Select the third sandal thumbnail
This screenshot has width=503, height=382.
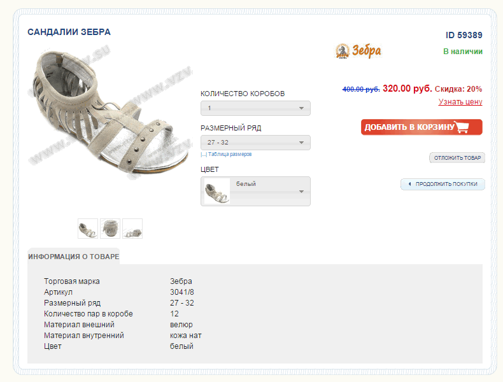(132, 229)
